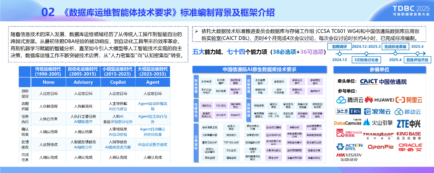Click the 传统运维时代 column header
The width and height of the screenshot is (434, 173).
click(x=49, y=71)
